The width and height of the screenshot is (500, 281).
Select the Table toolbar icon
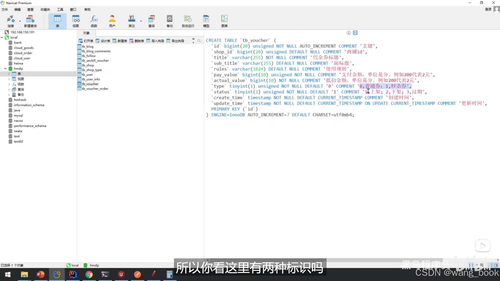(x=57, y=21)
